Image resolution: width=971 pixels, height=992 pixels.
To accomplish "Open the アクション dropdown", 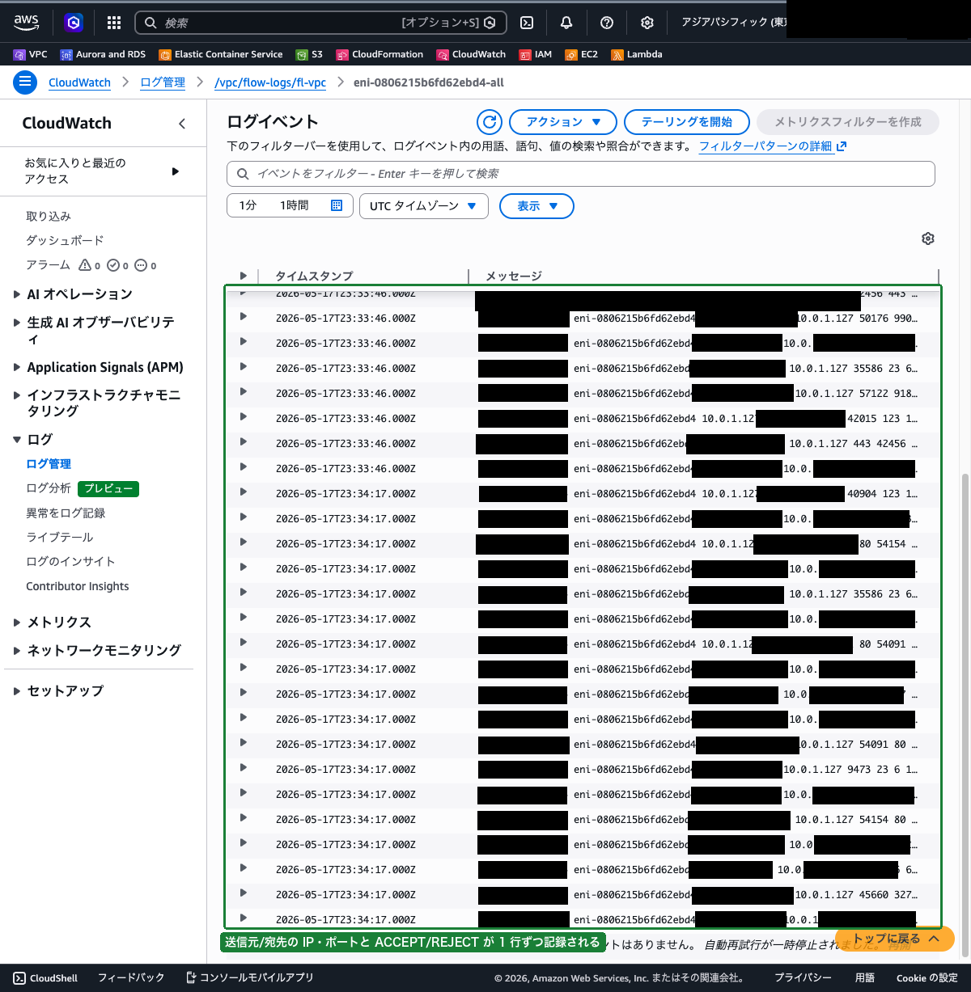I will [563, 122].
